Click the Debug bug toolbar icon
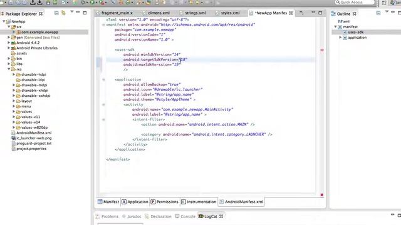Viewport: 401px width, 225px height. (83, 2)
